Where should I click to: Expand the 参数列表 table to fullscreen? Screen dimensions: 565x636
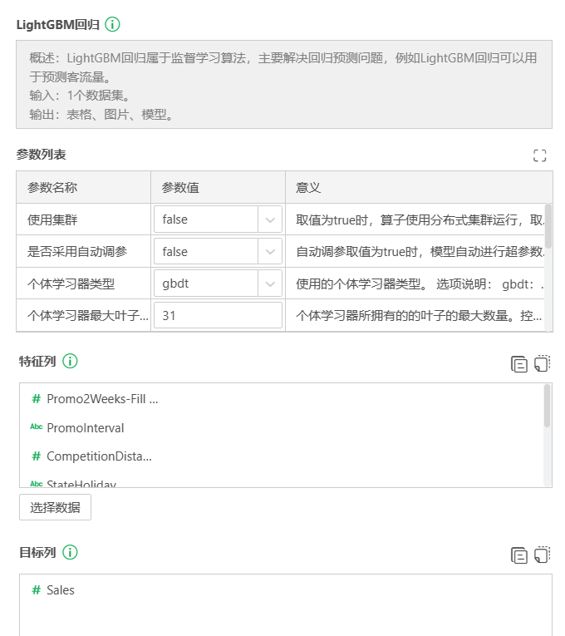coord(540,155)
